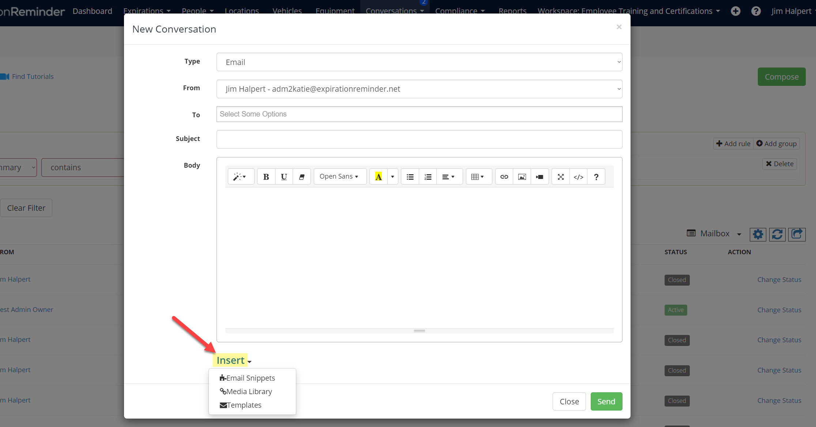Insert a picture into the email body
The height and width of the screenshot is (427, 816).
coord(522,176)
